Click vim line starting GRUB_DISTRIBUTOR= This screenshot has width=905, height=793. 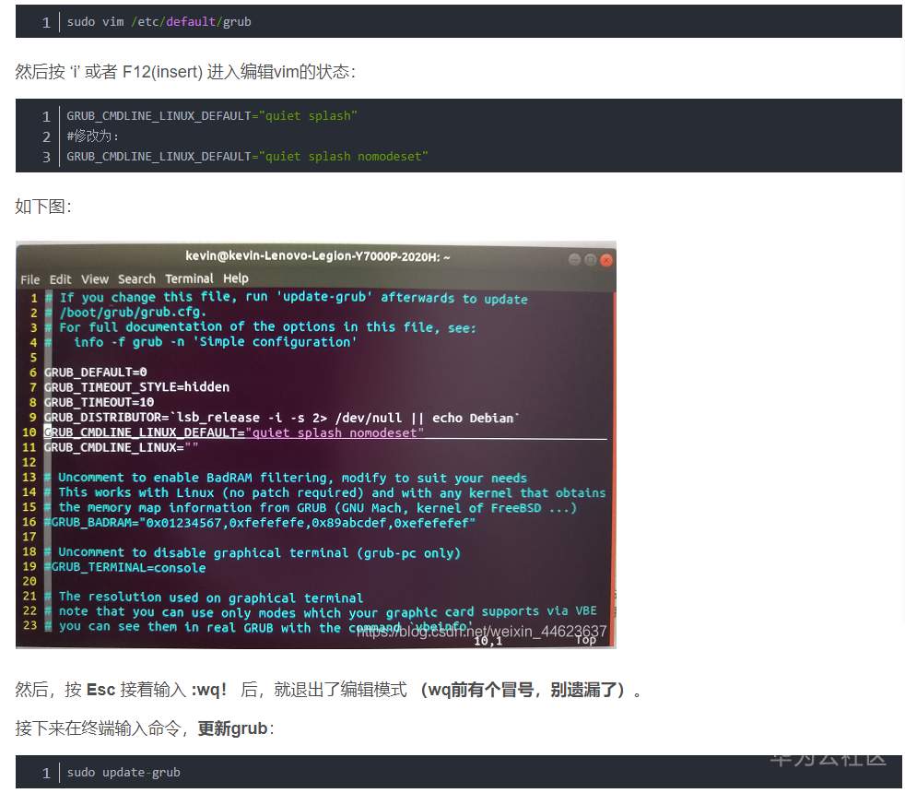(282, 417)
